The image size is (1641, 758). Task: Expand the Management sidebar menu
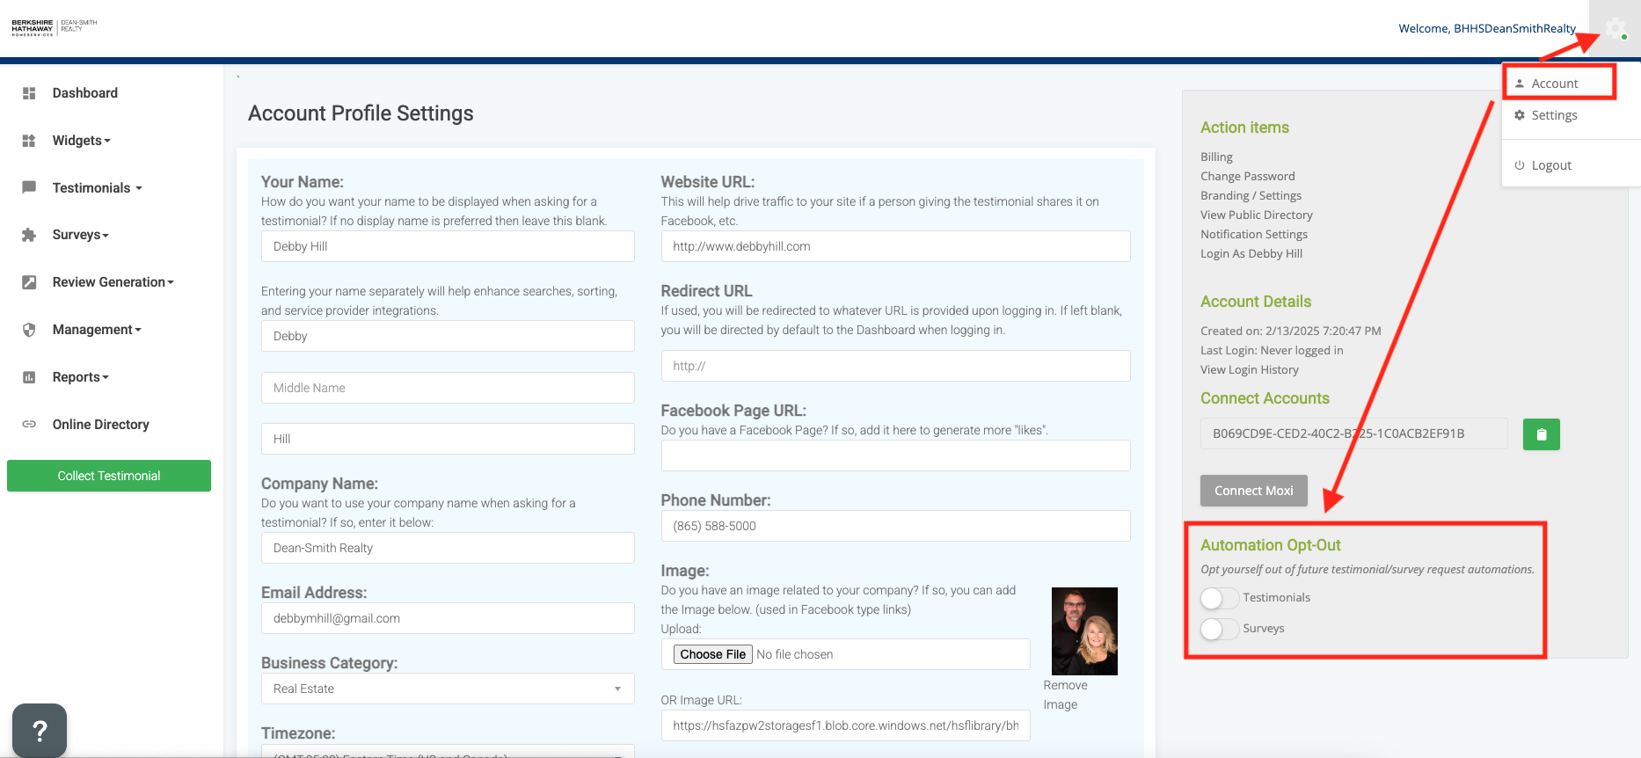(97, 330)
